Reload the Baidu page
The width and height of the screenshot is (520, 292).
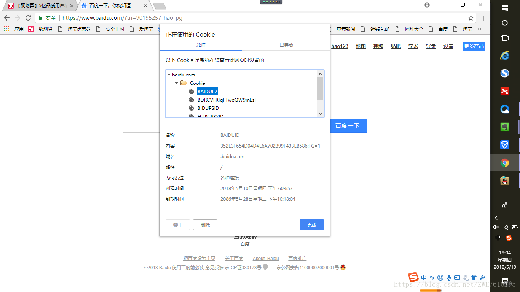point(28,18)
